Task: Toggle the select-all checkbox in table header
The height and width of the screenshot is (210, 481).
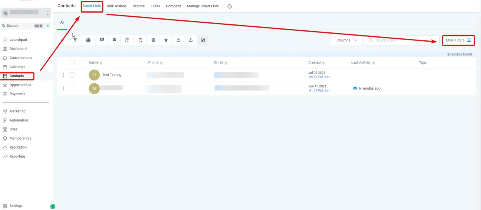Action: pyautogui.click(x=72, y=62)
